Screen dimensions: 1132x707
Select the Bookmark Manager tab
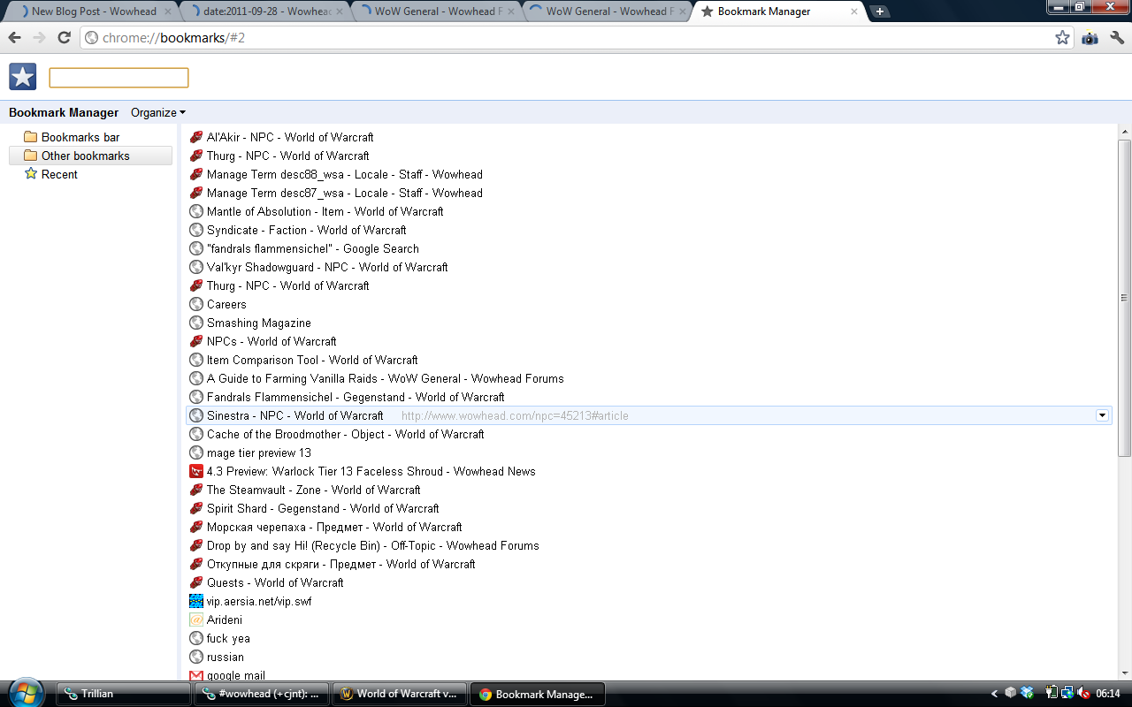(x=778, y=11)
